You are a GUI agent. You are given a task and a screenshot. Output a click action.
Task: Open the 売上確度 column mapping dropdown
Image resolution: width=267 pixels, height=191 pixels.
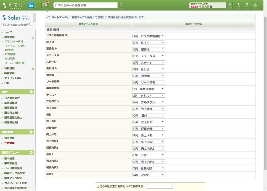click(x=149, y=109)
